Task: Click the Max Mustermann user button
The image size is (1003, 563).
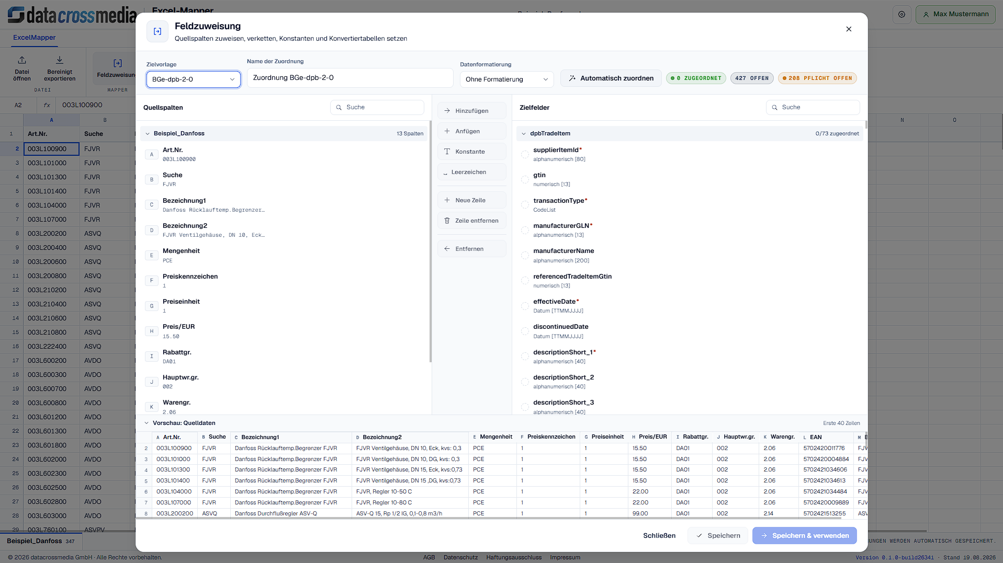Action: point(955,14)
